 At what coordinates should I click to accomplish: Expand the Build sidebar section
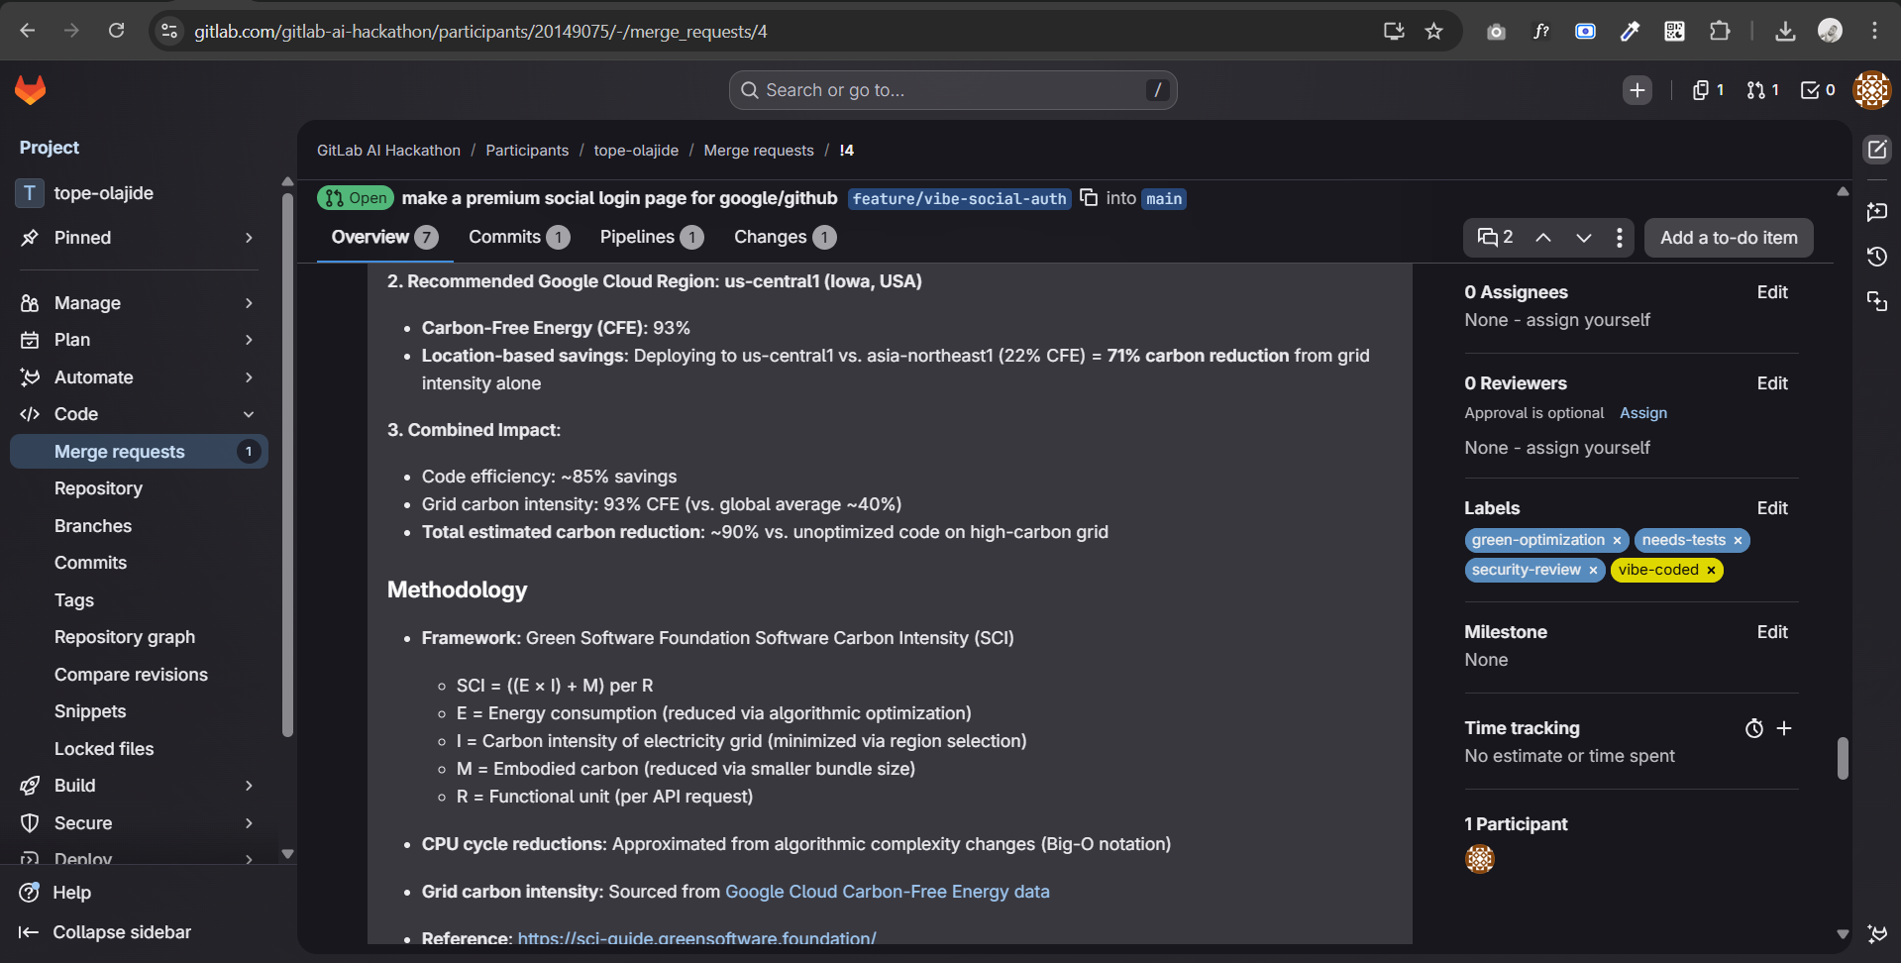tap(249, 786)
